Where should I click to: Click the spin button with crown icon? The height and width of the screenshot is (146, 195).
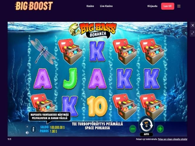pos(147,125)
